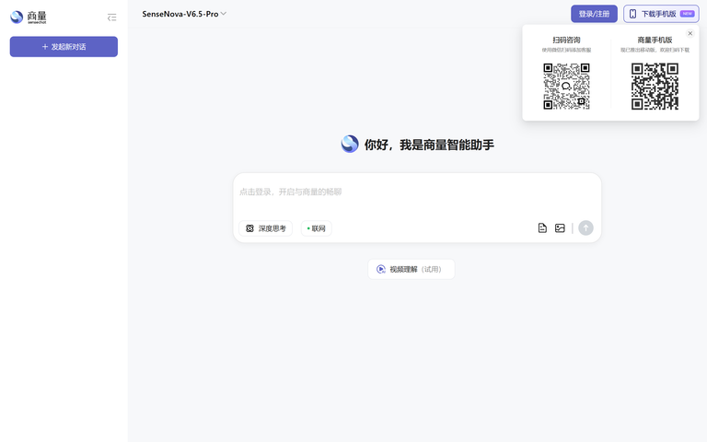Screen dimensions: 707x442
Task: Click the NEW badge on download button
Action: 687,14
